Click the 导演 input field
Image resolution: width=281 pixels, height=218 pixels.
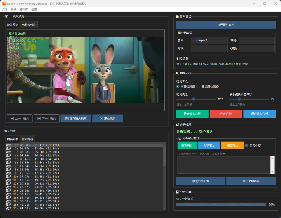click(257, 40)
